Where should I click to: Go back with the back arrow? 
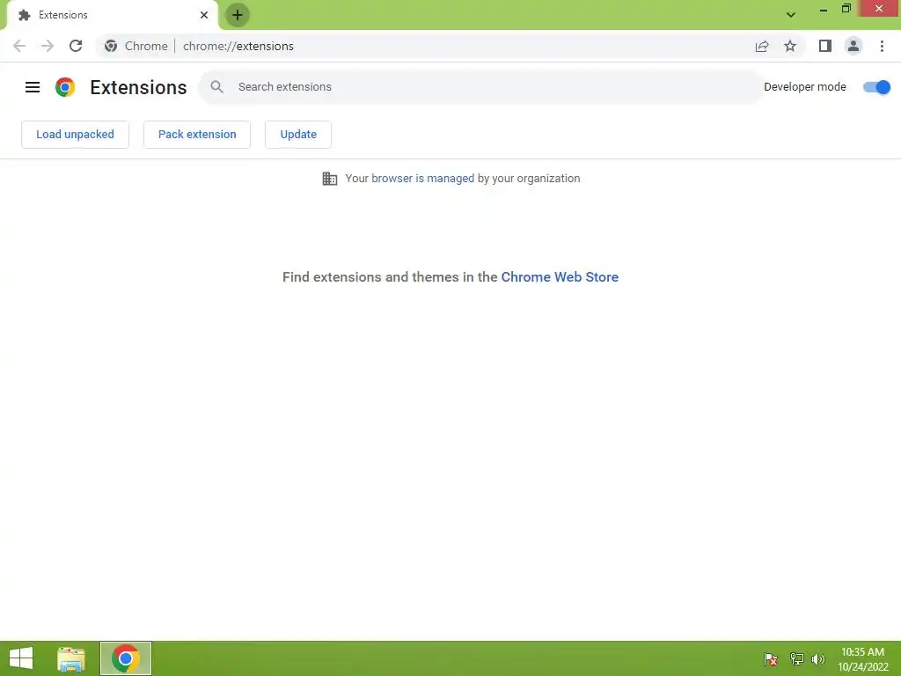19,46
